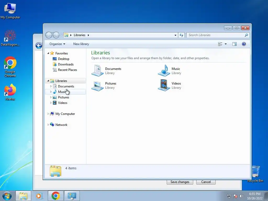Screen dimensions: 268x201
Task: Click the volume speaker tray icon
Action: pyautogui.click(x=241, y=196)
